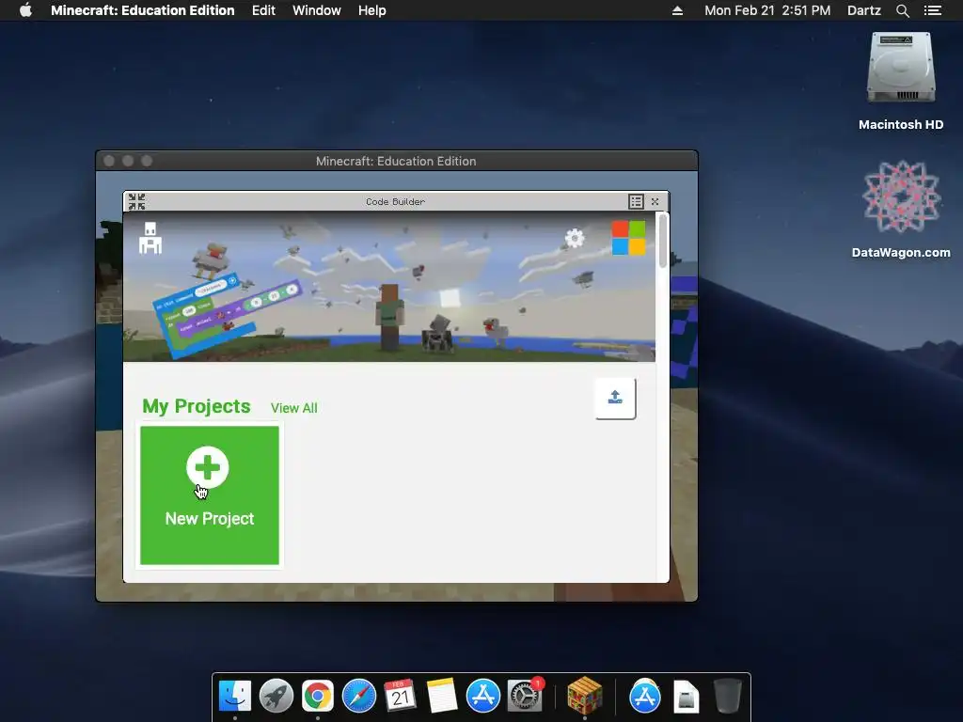This screenshot has height=722, width=963.
Task: Click the Microsoft logo icon
Action: [628, 238]
